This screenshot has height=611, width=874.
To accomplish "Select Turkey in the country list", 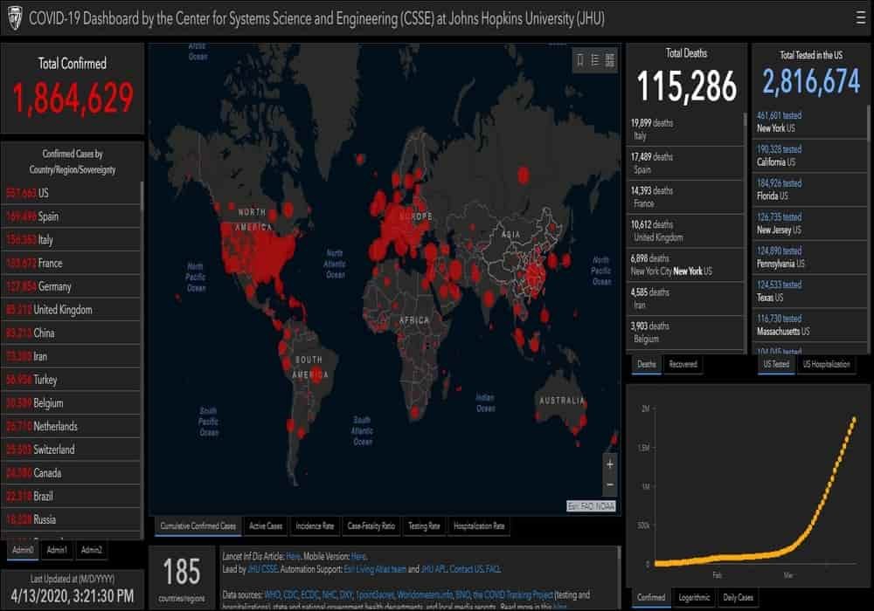I will click(x=71, y=380).
